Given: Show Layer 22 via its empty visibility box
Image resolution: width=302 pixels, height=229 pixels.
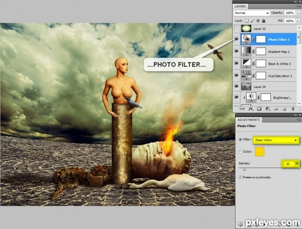Looking at the screenshot, I should click(x=237, y=29).
